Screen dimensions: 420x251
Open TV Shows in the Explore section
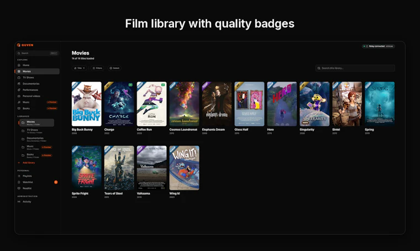point(37,78)
